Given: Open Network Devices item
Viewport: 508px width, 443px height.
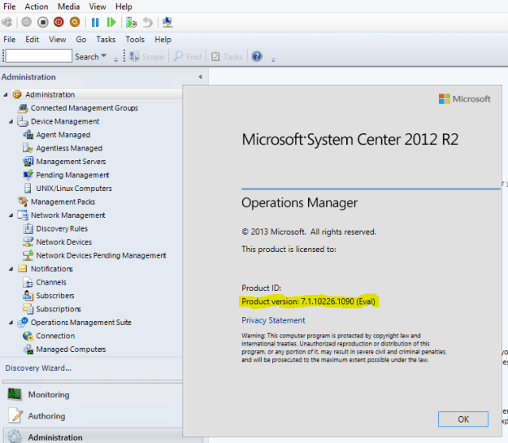Looking at the screenshot, I should click(x=64, y=242).
